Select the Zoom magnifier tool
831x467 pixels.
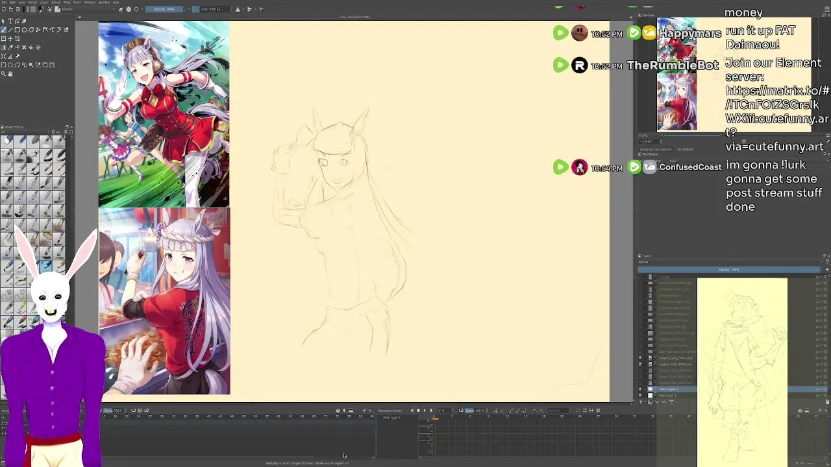pos(3,74)
